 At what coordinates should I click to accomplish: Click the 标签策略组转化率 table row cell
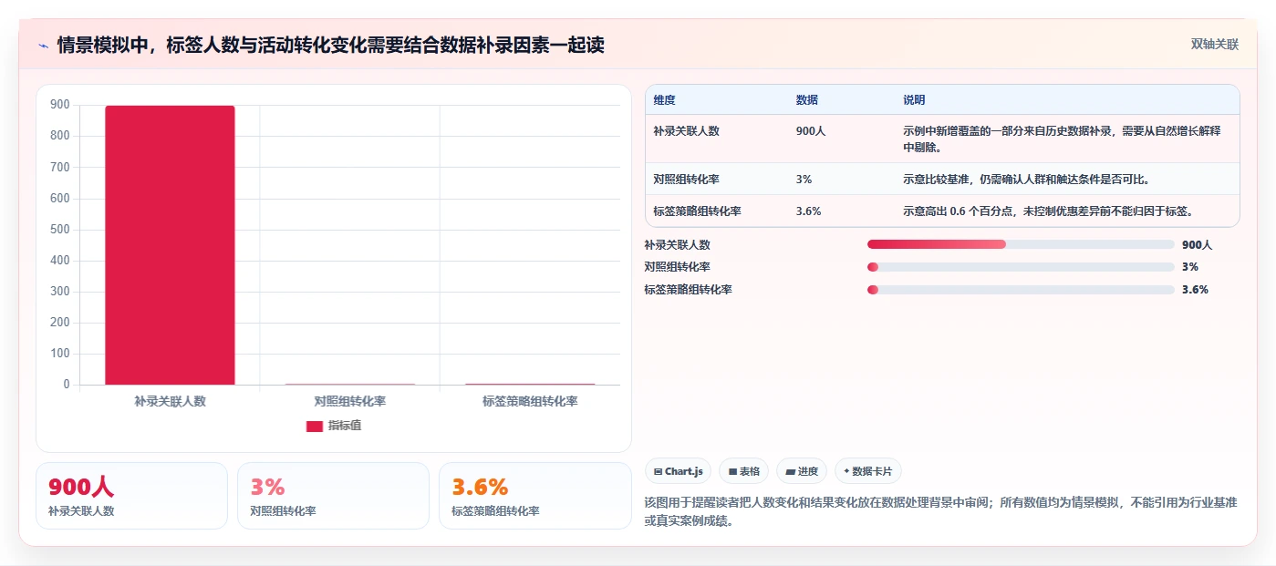tap(697, 211)
